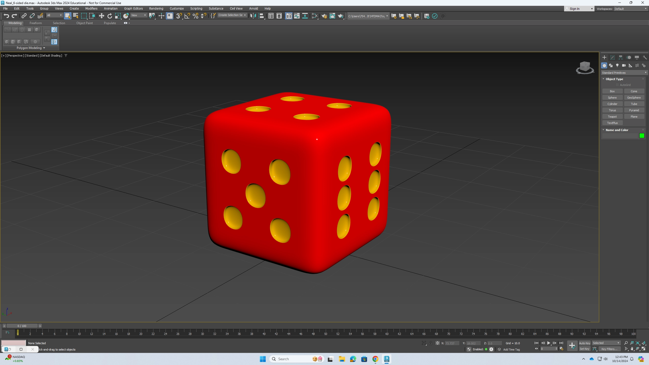Image resolution: width=649 pixels, height=365 pixels.
Task: Open the Rendering menu
Action: 156,8
